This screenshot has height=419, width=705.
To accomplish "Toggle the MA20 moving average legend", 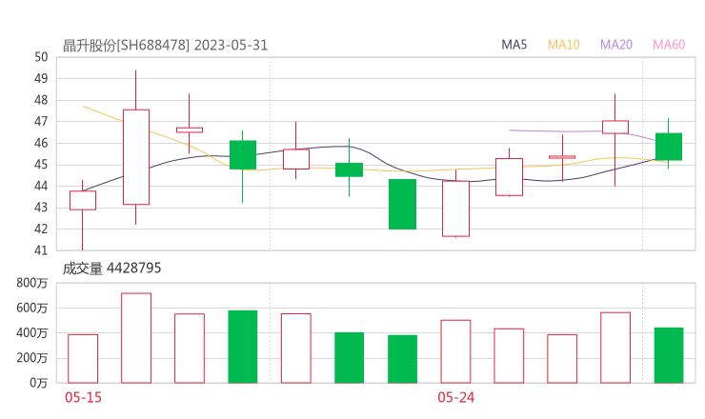I will (615, 45).
